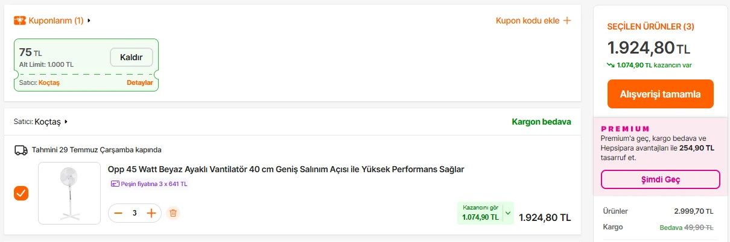Screen dimensions: 730x242
Task: Click the Şimdi Geç premium button
Action: (661, 179)
